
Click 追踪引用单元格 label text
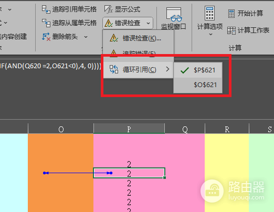[75, 9]
